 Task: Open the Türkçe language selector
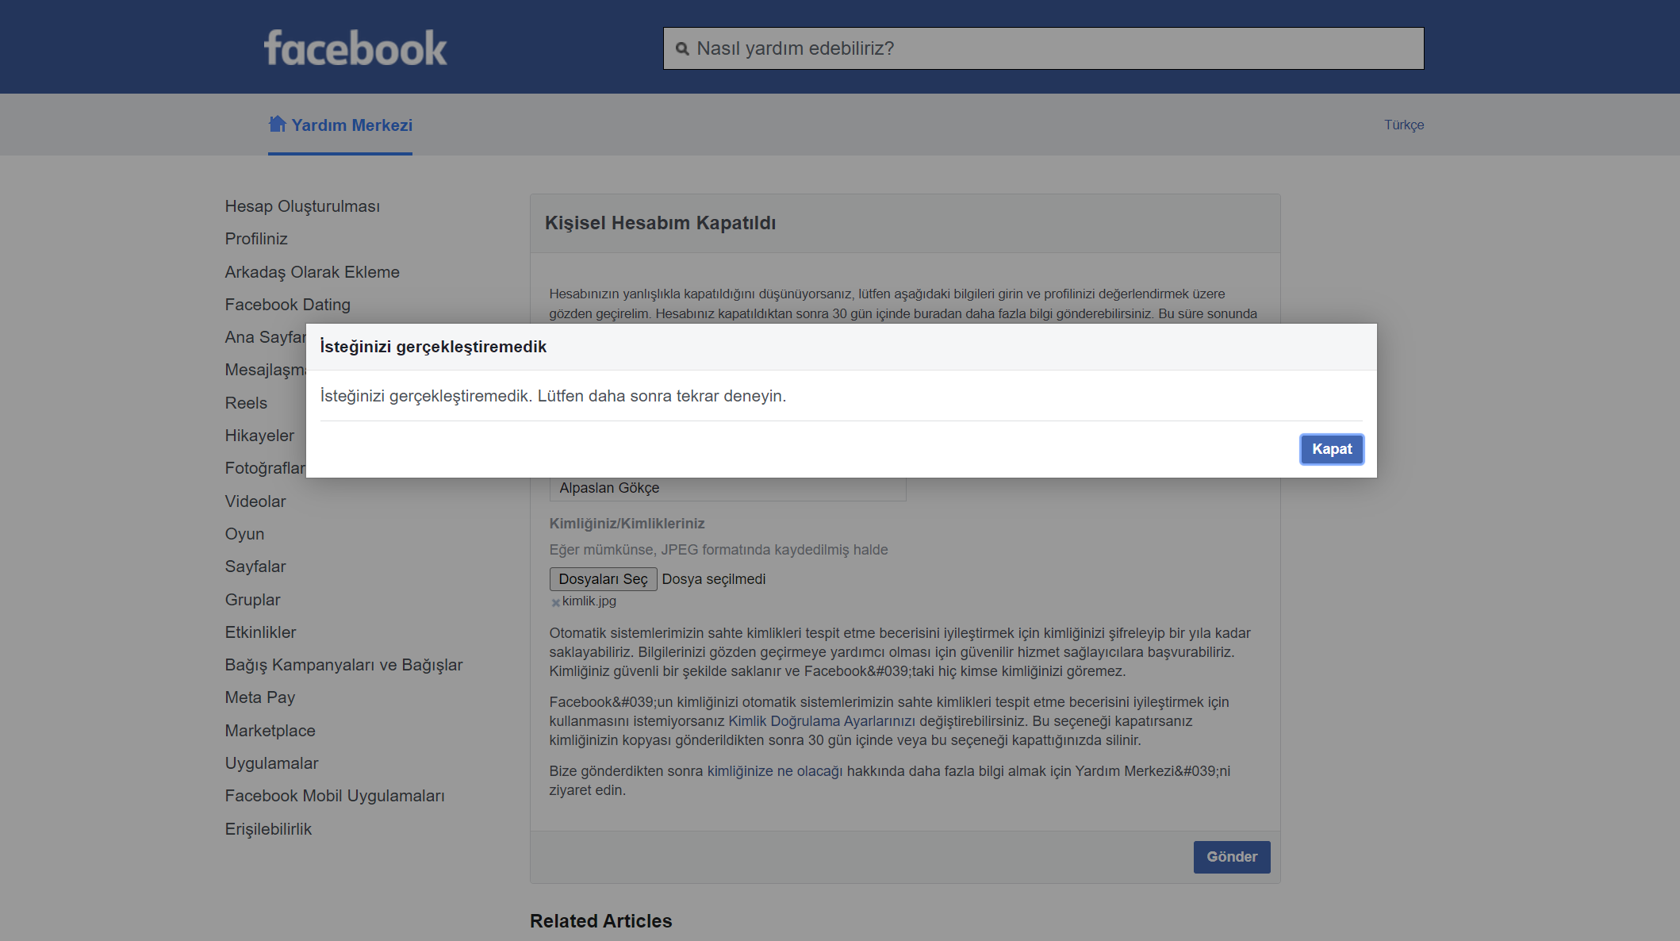pyautogui.click(x=1404, y=125)
